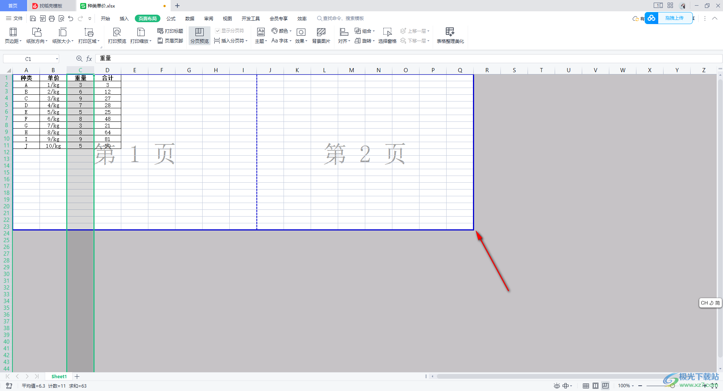Toggle 分页预览 page break preview in ribbon

coord(200,36)
